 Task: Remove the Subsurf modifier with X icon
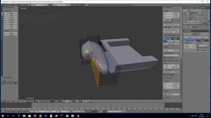click(208, 34)
